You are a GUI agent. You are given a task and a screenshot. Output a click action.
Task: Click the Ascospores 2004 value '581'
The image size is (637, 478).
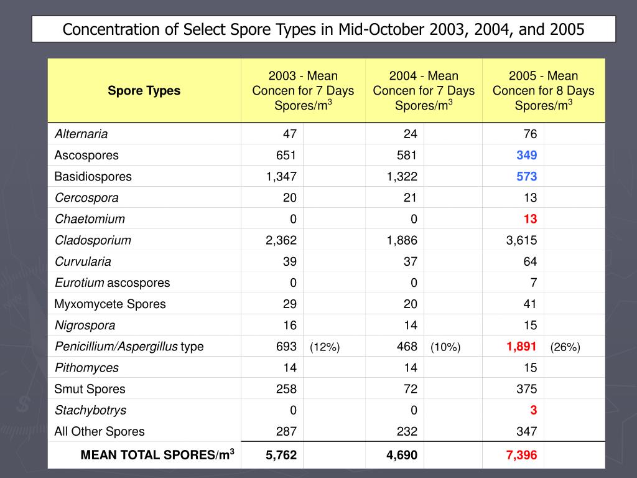coord(407,155)
